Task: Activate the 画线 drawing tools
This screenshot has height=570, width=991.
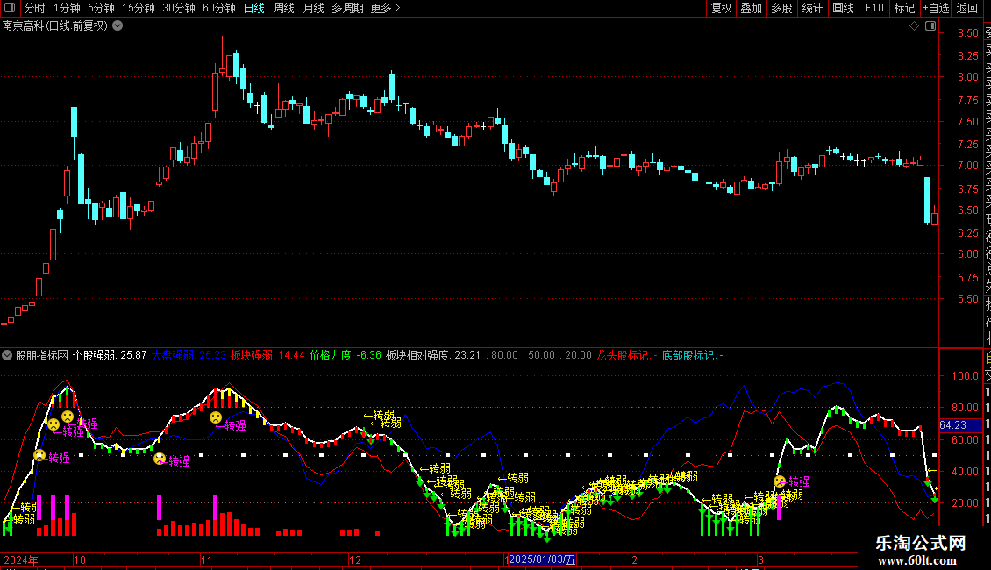Action: [x=843, y=8]
